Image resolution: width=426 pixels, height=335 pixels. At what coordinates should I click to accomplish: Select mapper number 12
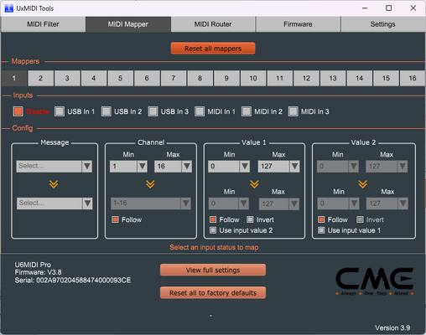[306, 78]
